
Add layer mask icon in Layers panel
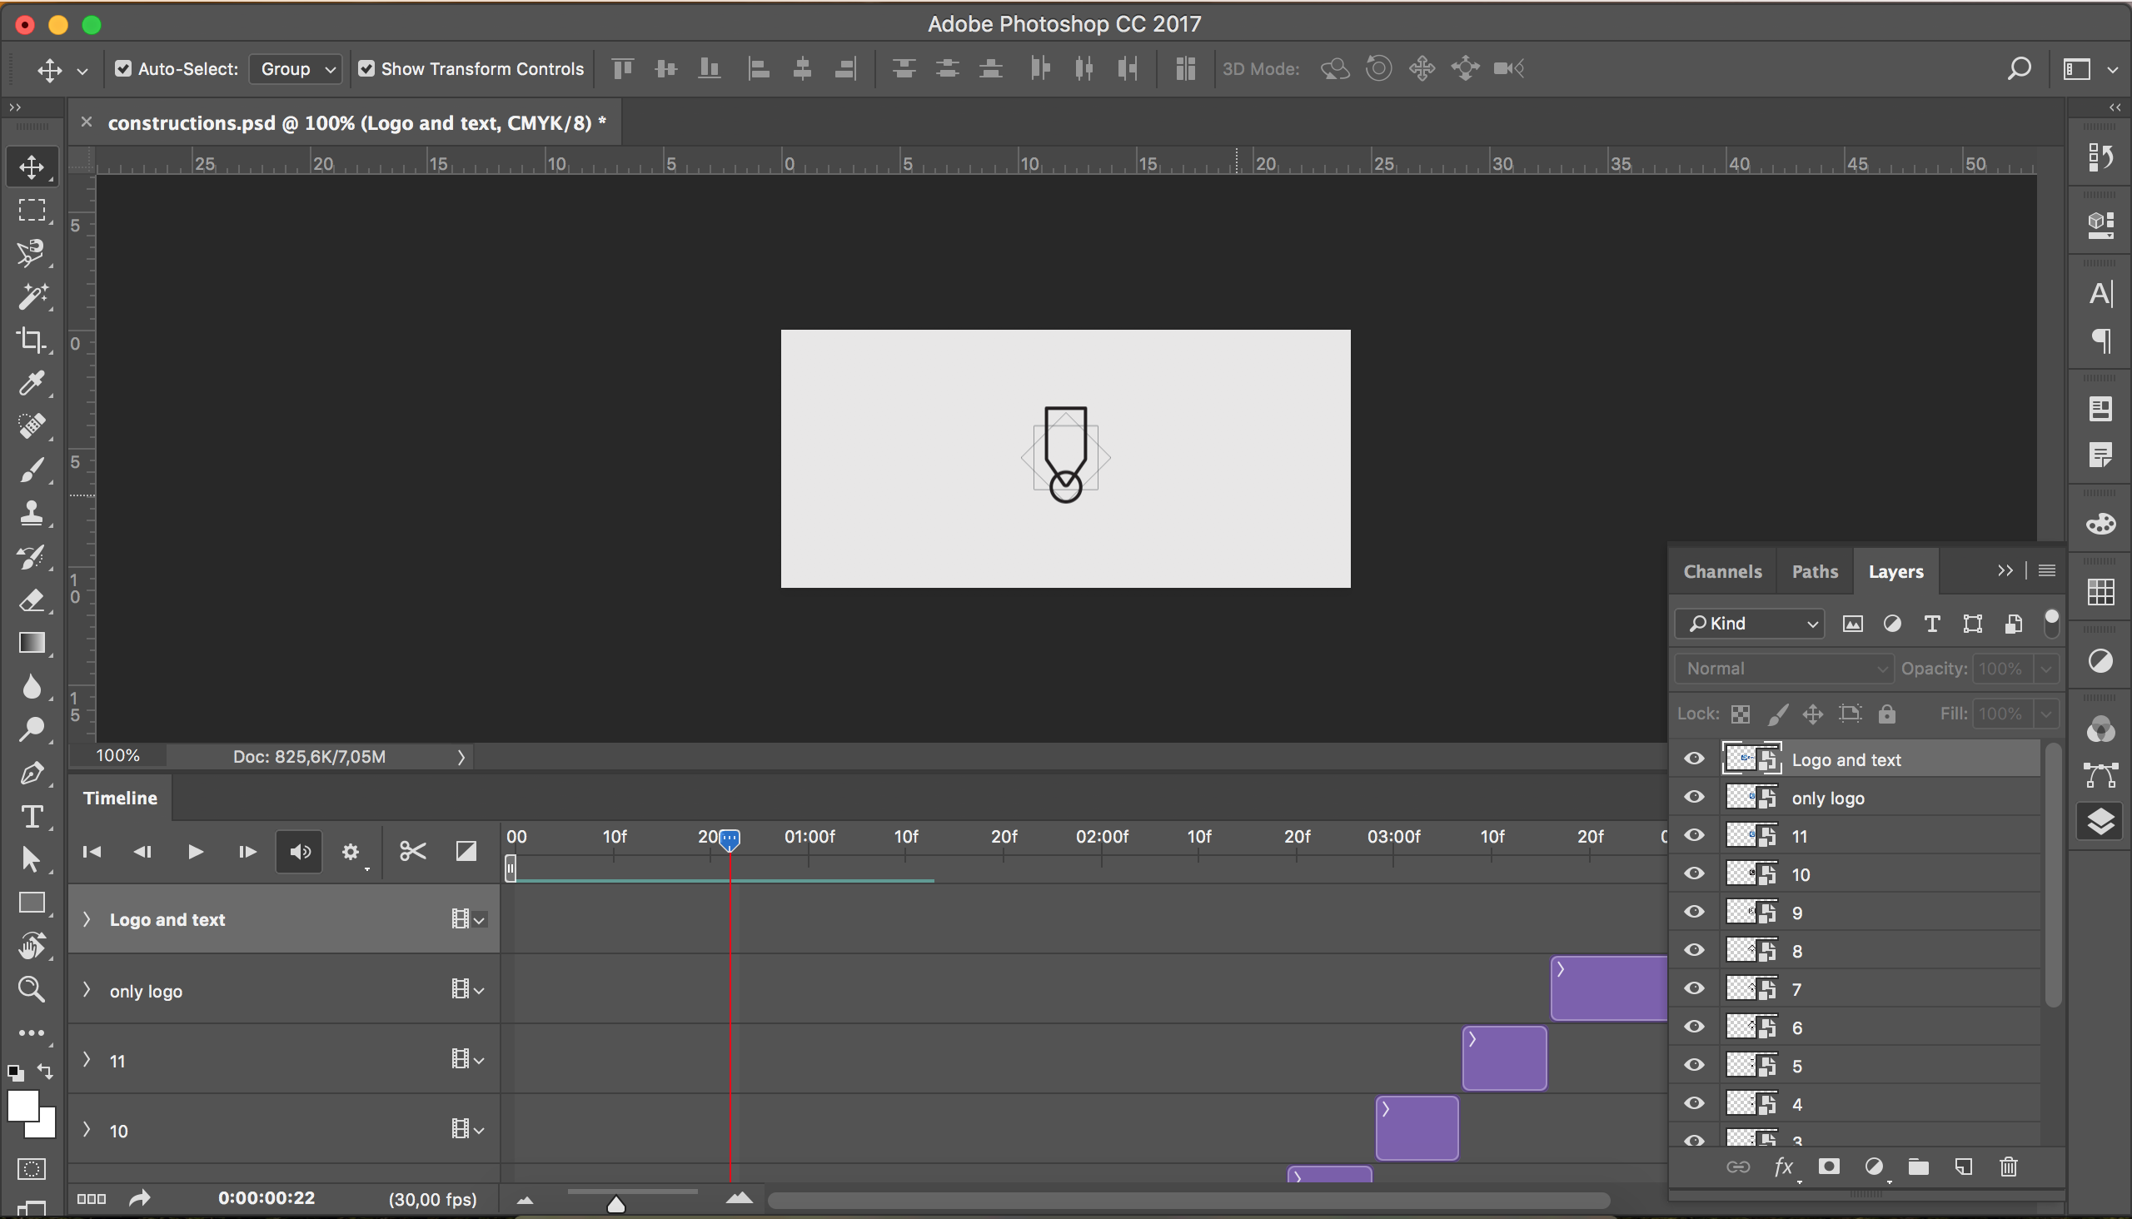click(1829, 1167)
